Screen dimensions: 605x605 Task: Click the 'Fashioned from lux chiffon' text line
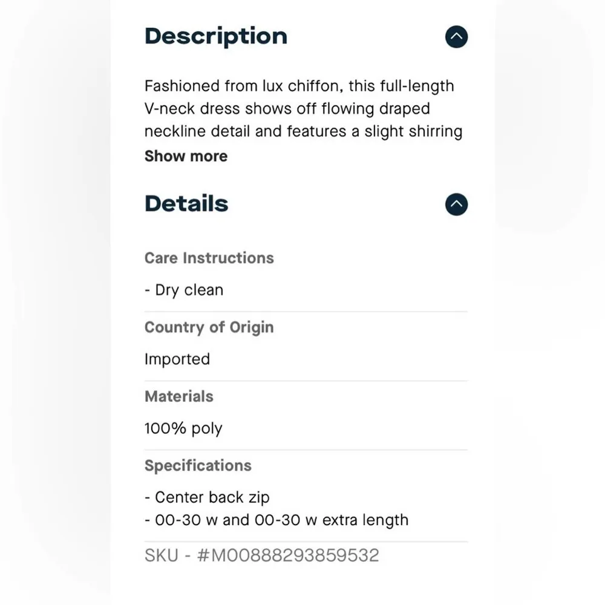299,86
